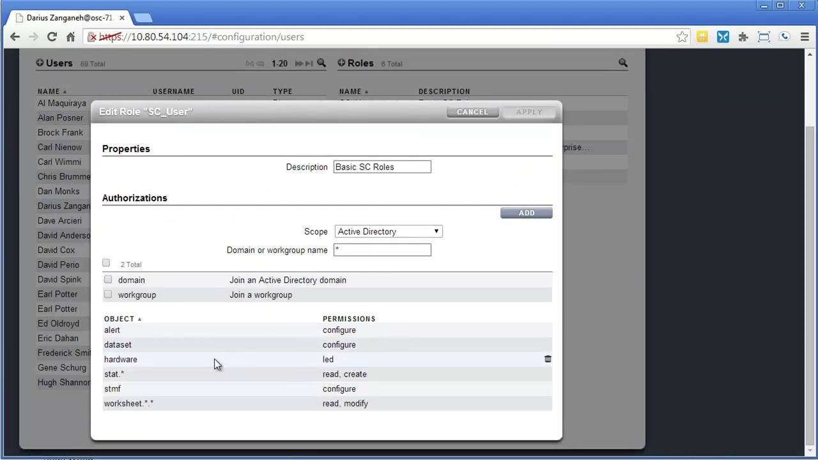The width and height of the screenshot is (818, 460).
Task: Click the roles DESCRIPTION column header
Action: pyautogui.click(x=444, y=91)
